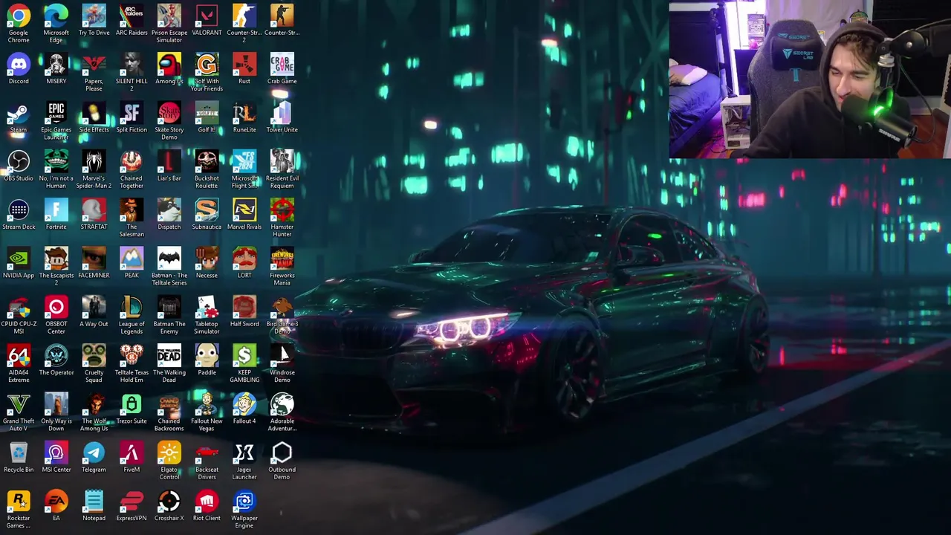Open the Crab Game shortcut
This screenshot has width=951, height=535.
tap(282, 65)
